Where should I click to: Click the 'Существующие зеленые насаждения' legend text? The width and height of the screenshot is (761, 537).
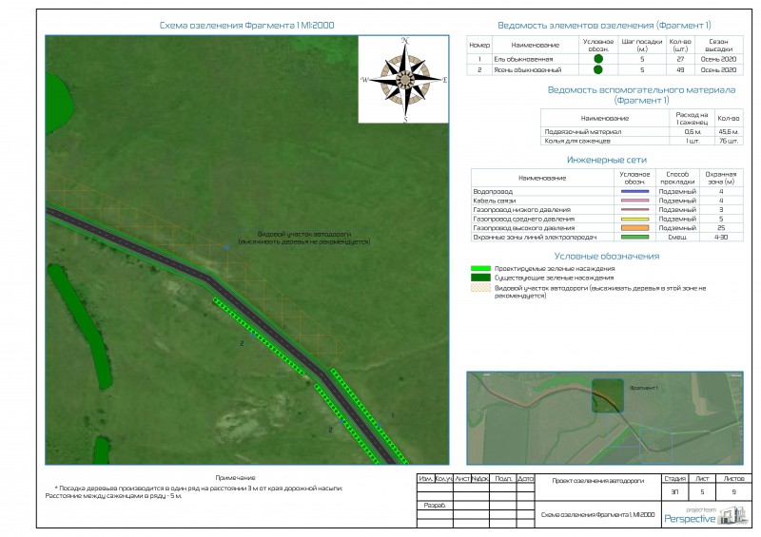tap(554, 278)
